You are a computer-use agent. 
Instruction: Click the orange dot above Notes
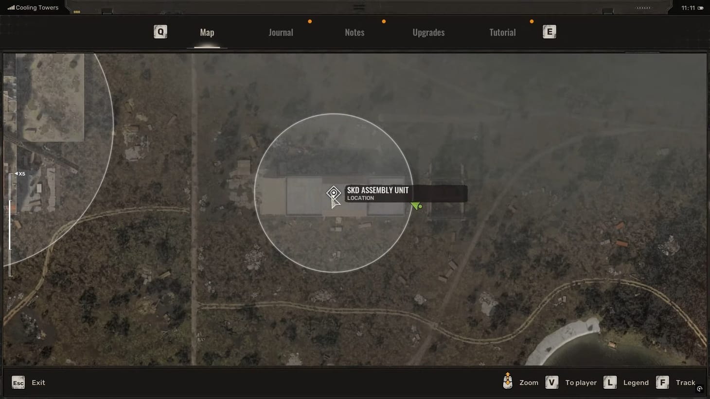tap(384, 21)
